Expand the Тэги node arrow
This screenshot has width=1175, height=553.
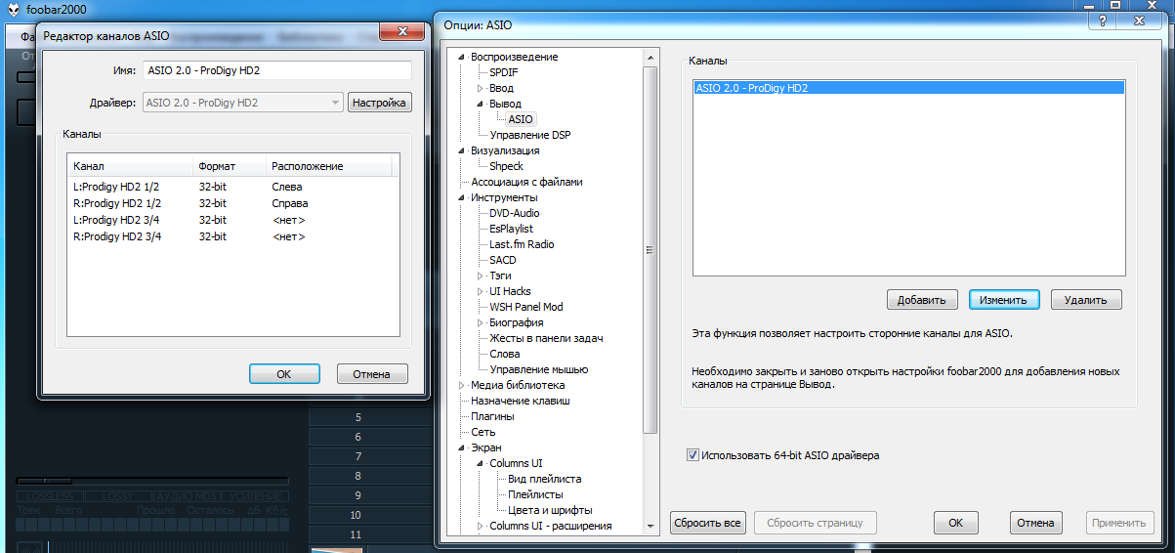481,276
